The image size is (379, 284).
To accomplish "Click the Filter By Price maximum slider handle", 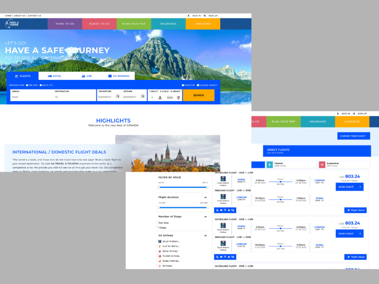I will tap(207, 187).
